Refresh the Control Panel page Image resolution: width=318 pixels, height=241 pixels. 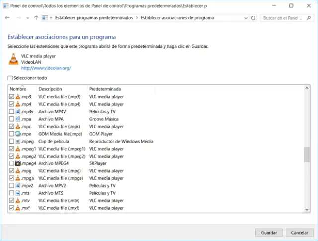tap(253, 18)
